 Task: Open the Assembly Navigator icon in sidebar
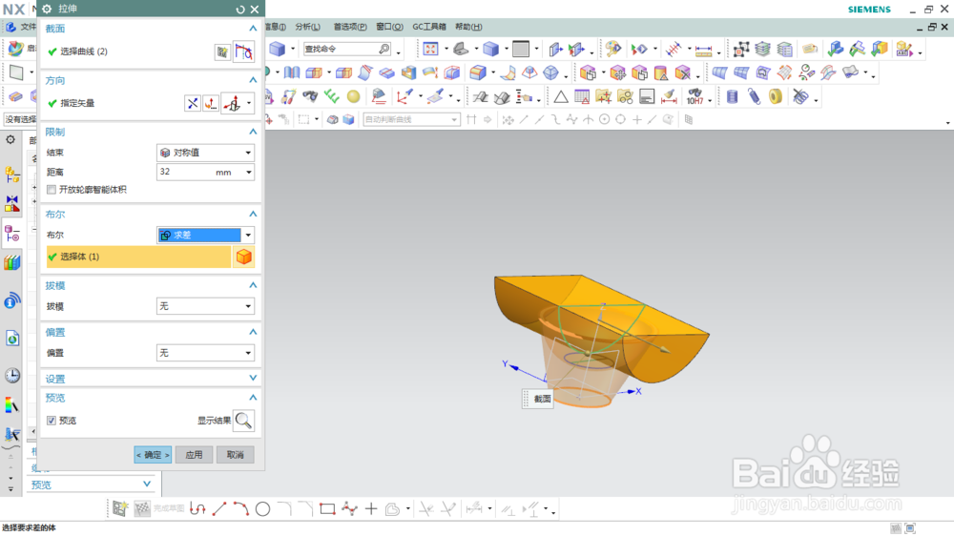point(11,175)
